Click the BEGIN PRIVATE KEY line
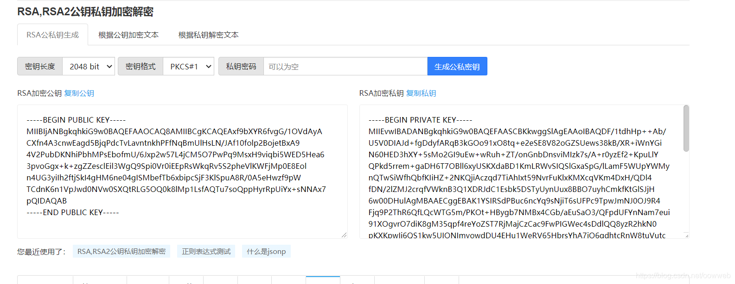Image resolution: width=735 pixels, height=284 pixels. point(421,120)
